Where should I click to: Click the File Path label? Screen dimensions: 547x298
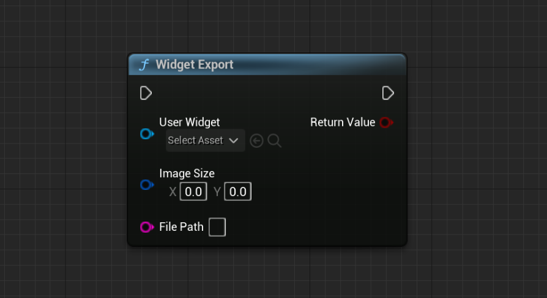(x=181, y=227)
